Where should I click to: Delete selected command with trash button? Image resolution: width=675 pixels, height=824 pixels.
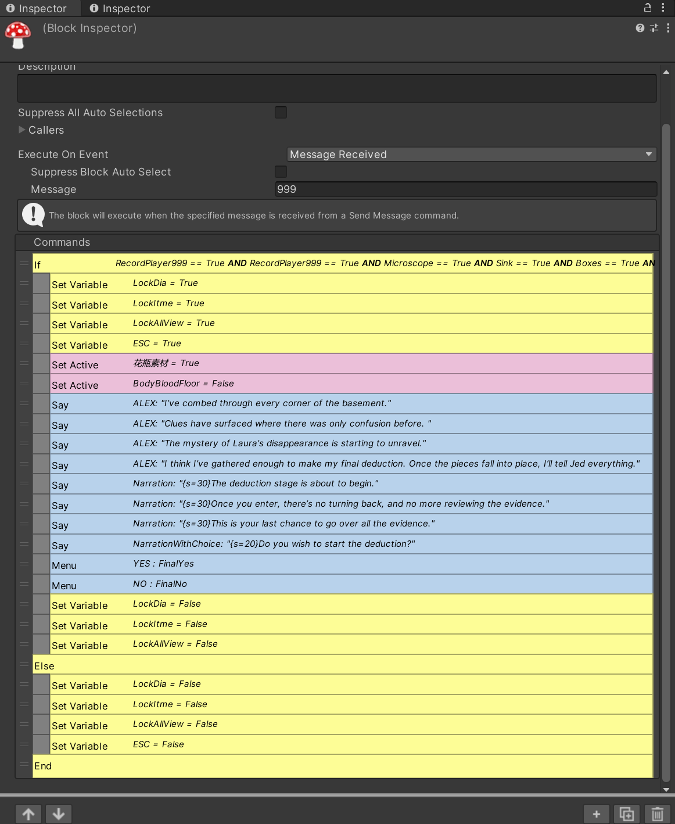[657, 814]
